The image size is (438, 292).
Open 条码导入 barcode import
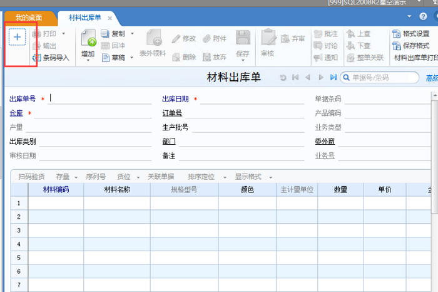click(51, 58)
